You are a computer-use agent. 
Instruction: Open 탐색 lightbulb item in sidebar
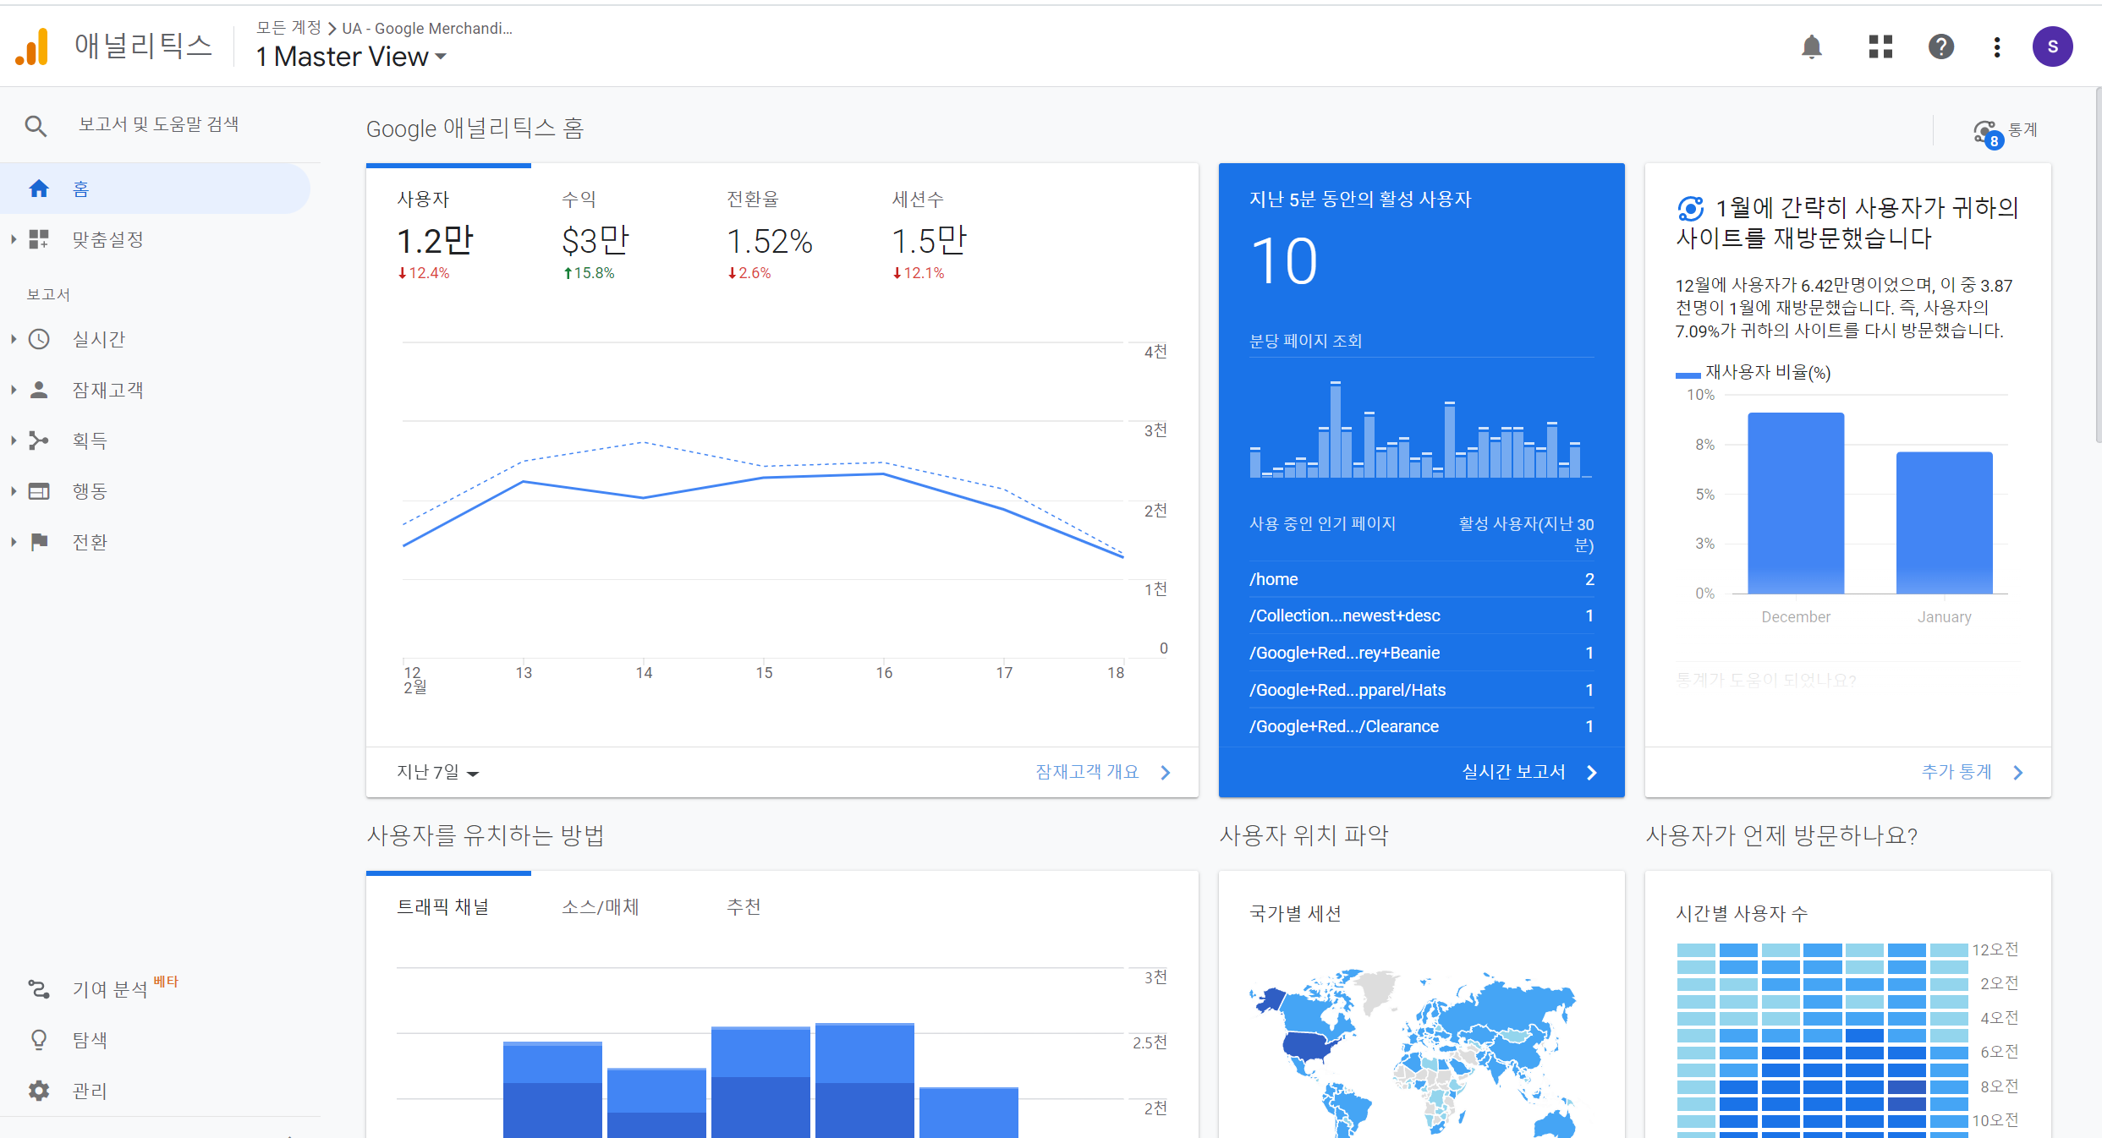tap(40, 1039)
